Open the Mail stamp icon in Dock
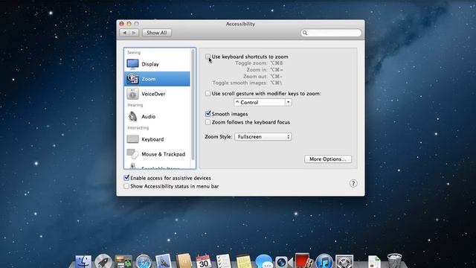The width and height of the screenshot is (476, 268). coord(164,261)
